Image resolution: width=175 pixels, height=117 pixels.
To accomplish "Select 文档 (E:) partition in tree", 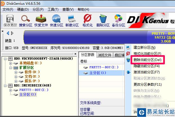I will 32,77.
